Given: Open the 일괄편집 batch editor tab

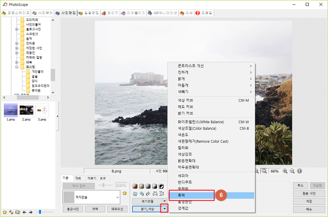Looking at the screenshot, I should [89, 13].
